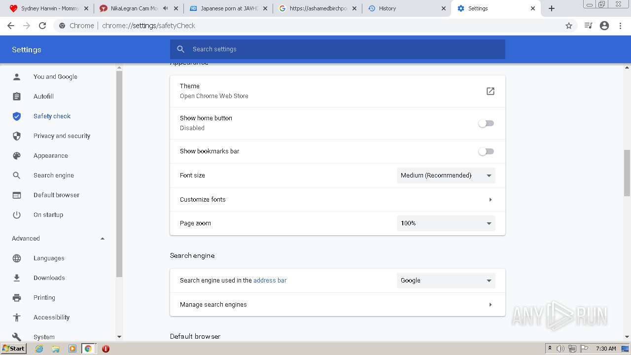Open the address bar link

click(270, 281)
